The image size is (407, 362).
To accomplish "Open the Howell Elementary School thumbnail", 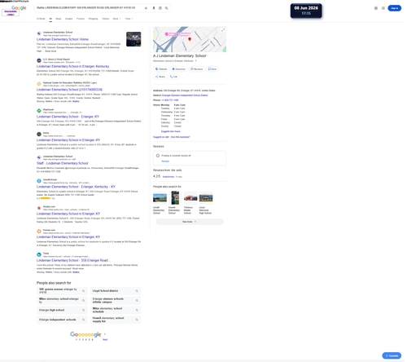I will point(175,197).
